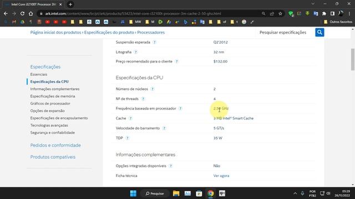Open the green play bookmark icon
The width and height of the screenshot is (355, 199).
160,22
